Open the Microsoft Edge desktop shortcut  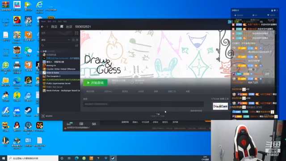click(x=17, y=83)
